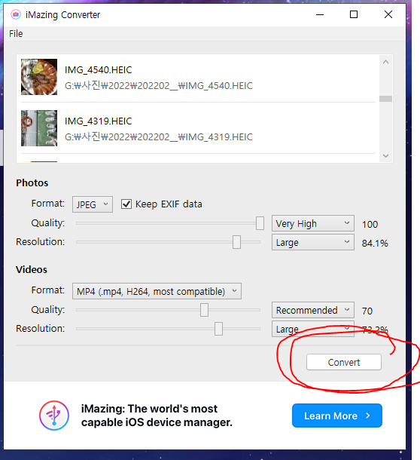Minimize the iMazing Converter window
This screenshot has width=420, height=460.
[320, 14]
